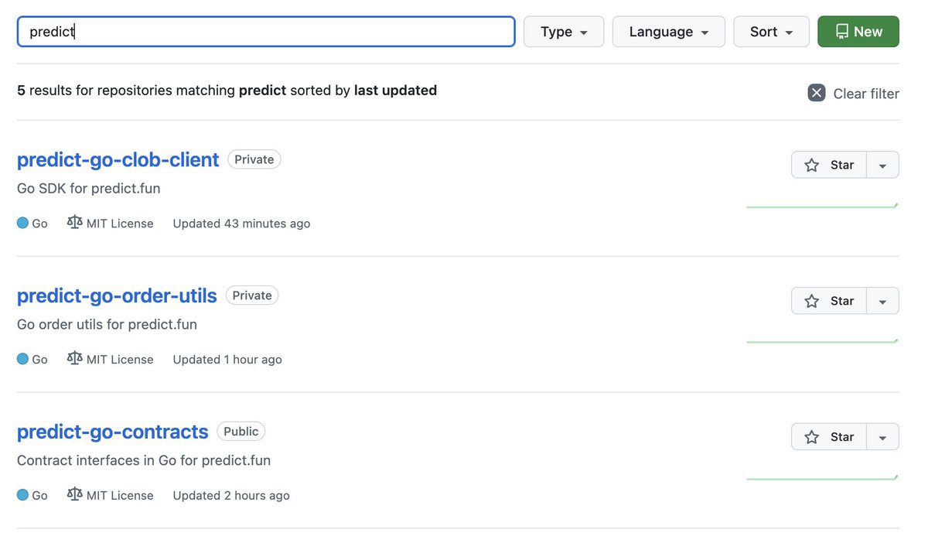Click "Go SDK for predict.fun" description
The height and width of the screenshot is (543, 928).
tap(89, 188)
